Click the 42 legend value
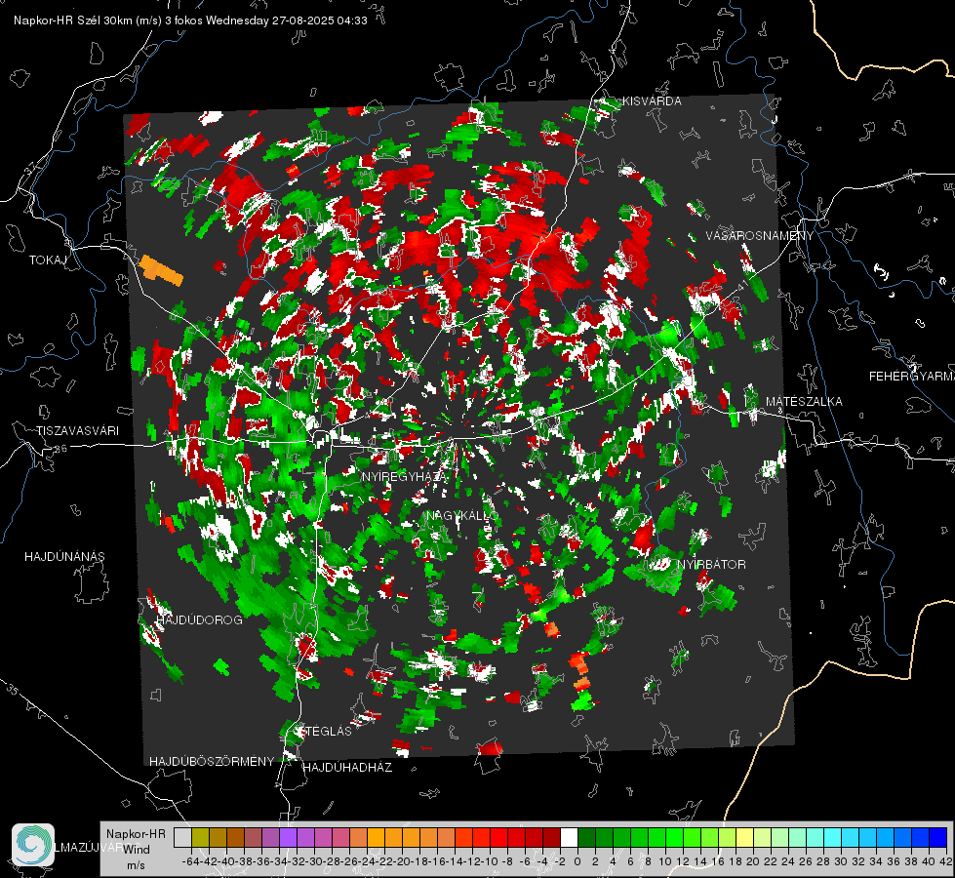 pos(946,861)
